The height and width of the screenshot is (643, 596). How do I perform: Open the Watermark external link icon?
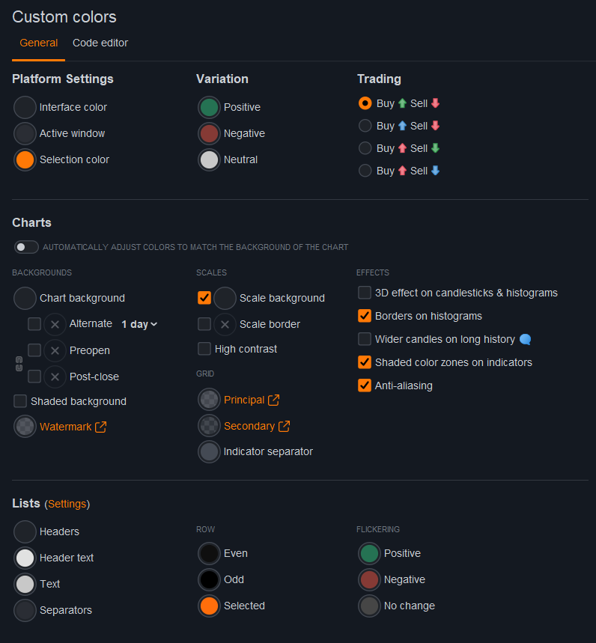click(100, 427)
